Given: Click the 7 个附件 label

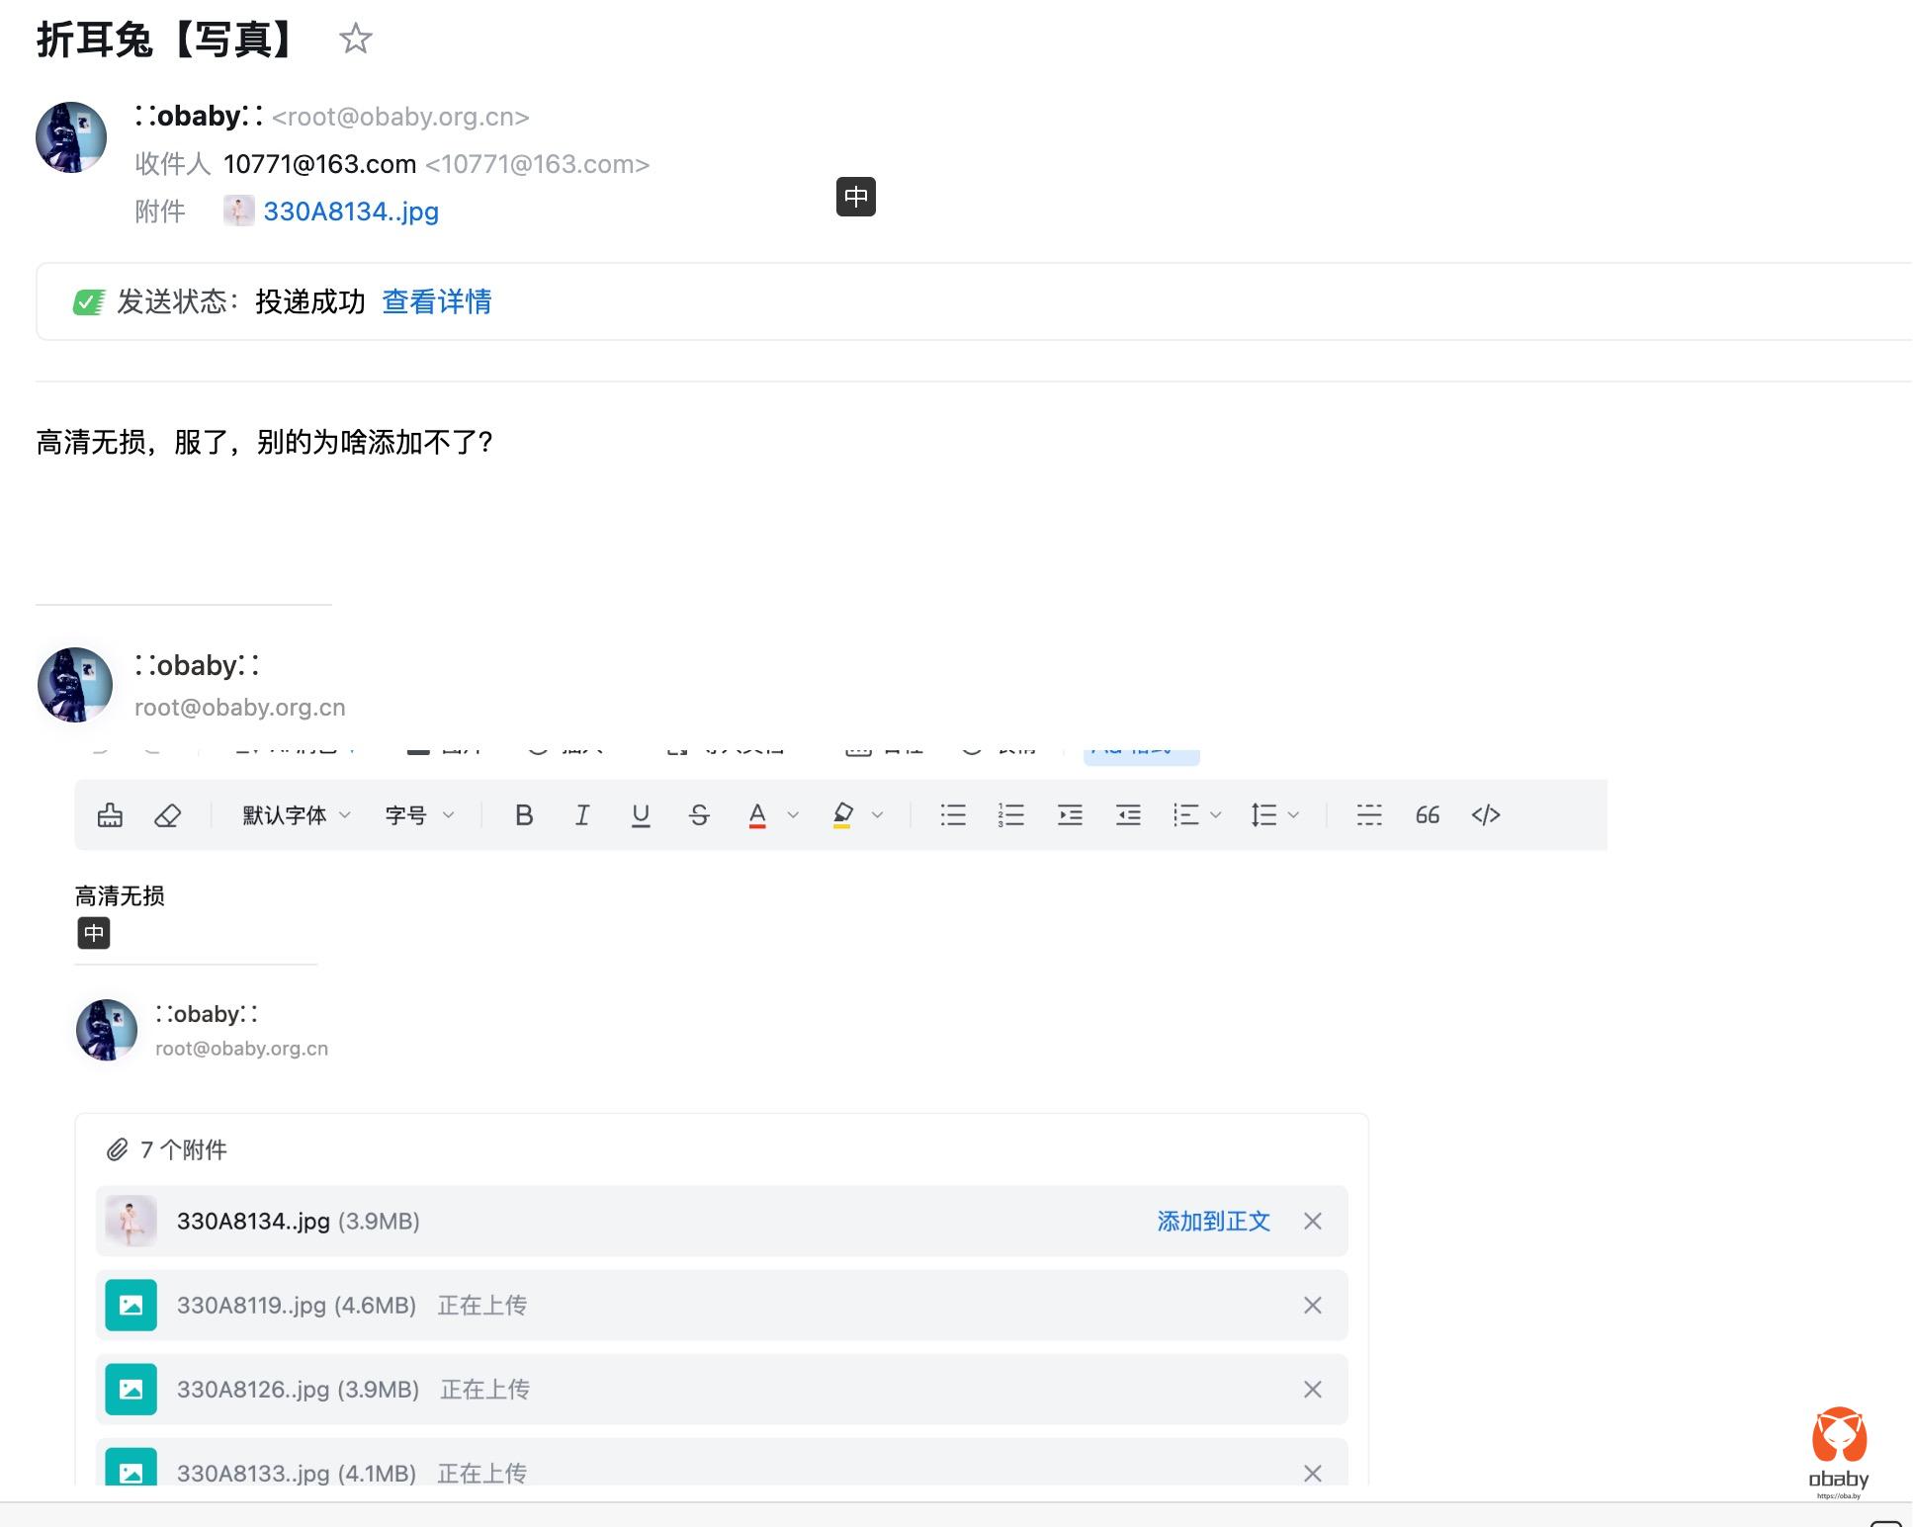Looking at the screenshot, I should [x=184, y=1149].
